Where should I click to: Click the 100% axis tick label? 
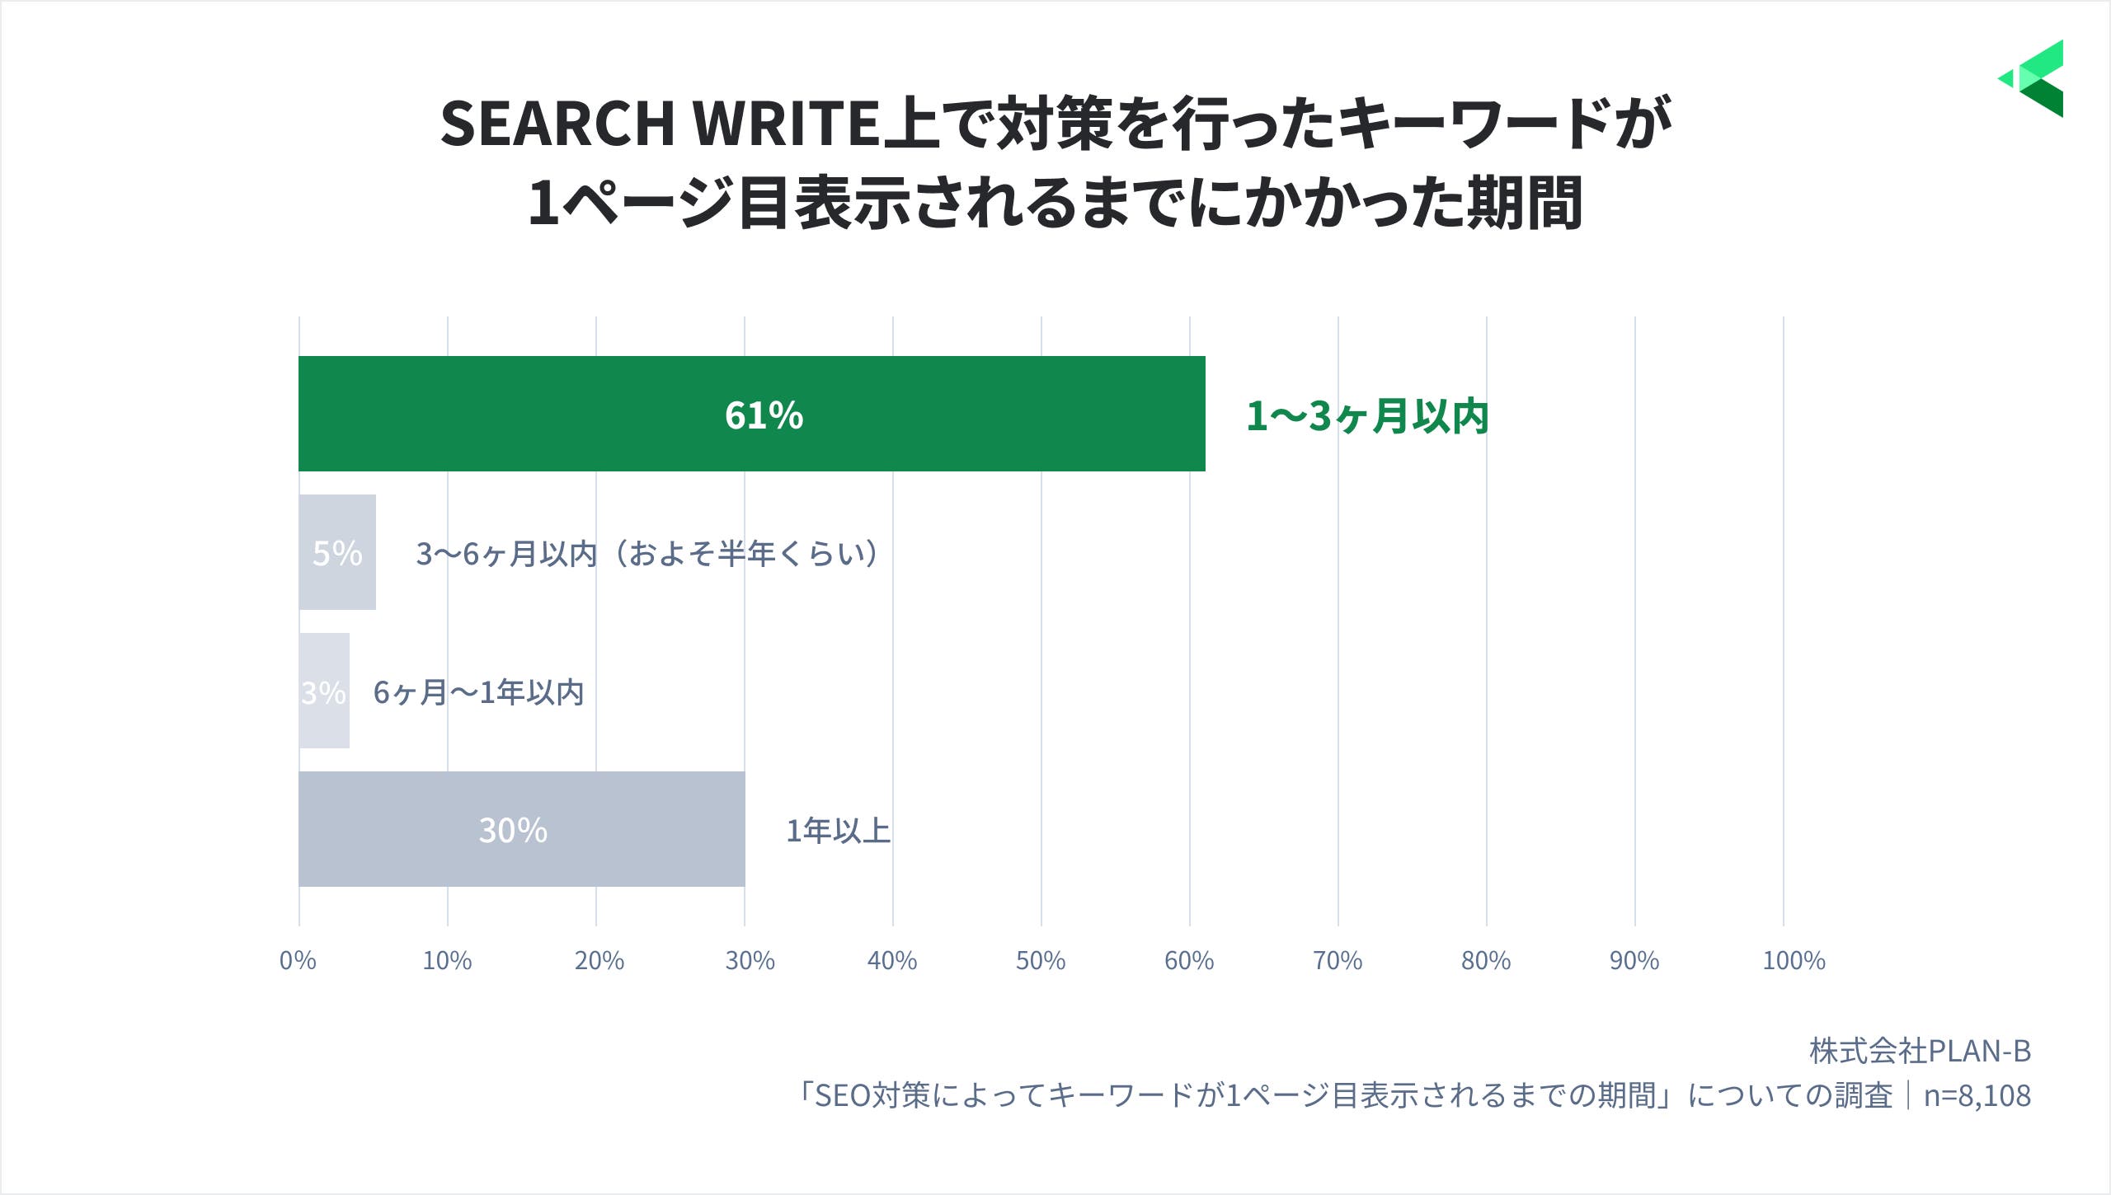(1794, 960)
